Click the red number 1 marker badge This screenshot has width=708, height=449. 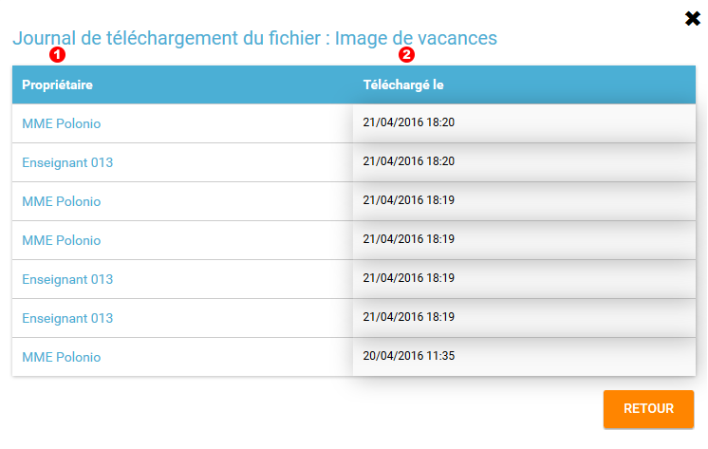point(57,55)
